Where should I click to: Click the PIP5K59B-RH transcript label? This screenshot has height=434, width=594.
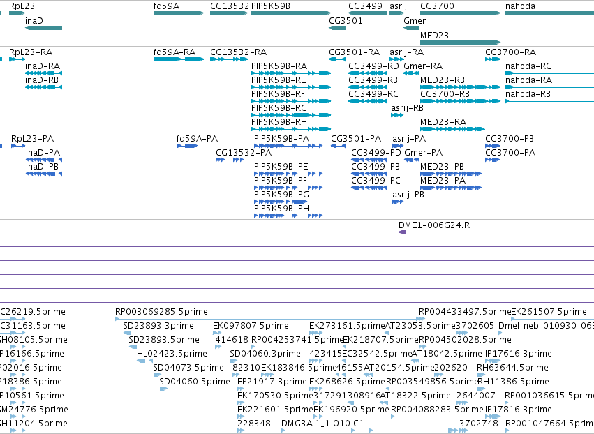pos(279,122)
